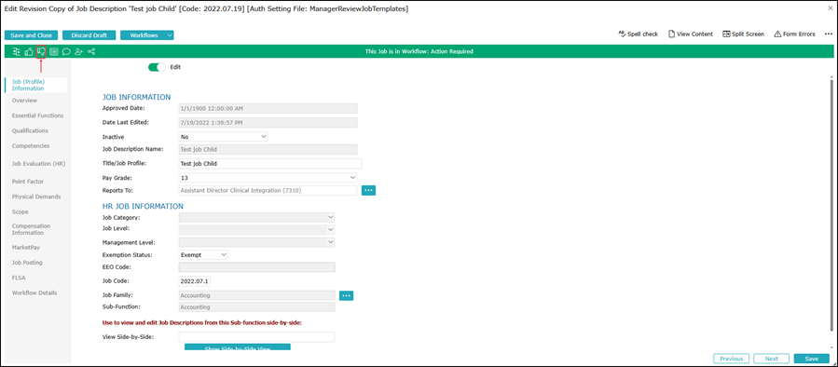The height and width of the screenshot is (367, 838).
Task: Open the Pay Grade dropdown
Action: [x=268, y=177]
